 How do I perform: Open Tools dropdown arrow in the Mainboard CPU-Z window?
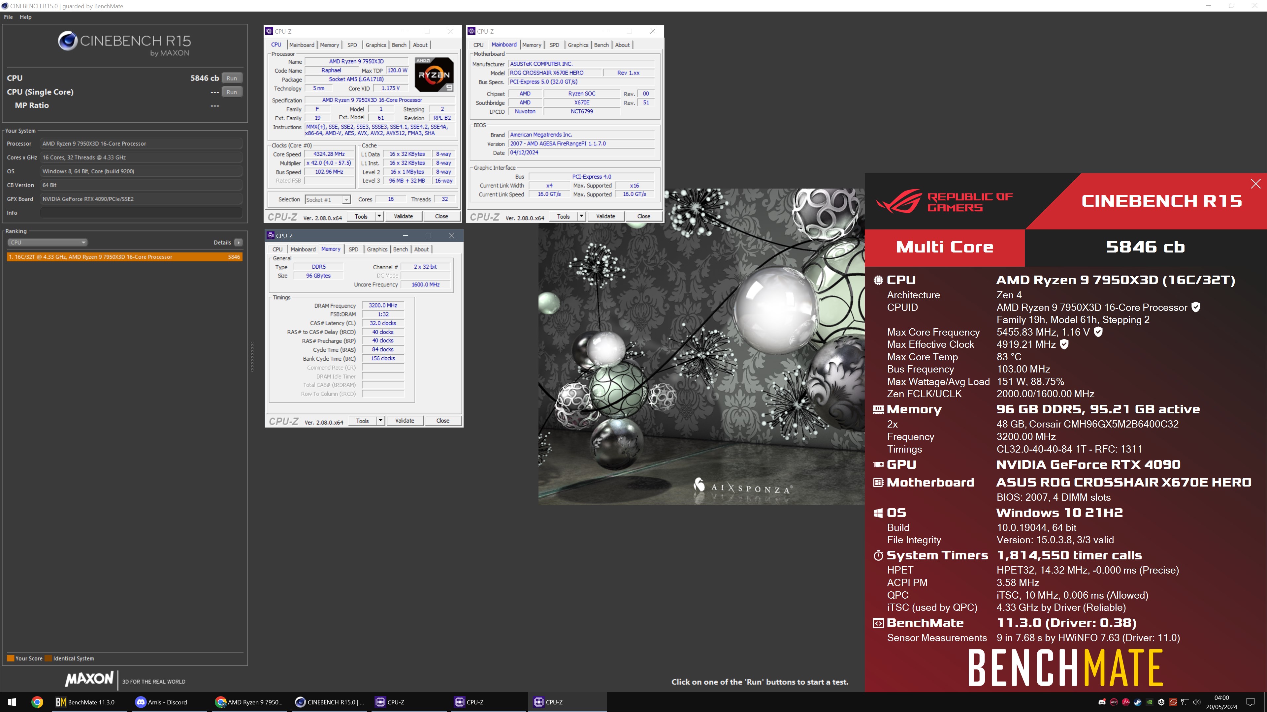(581, 216)
